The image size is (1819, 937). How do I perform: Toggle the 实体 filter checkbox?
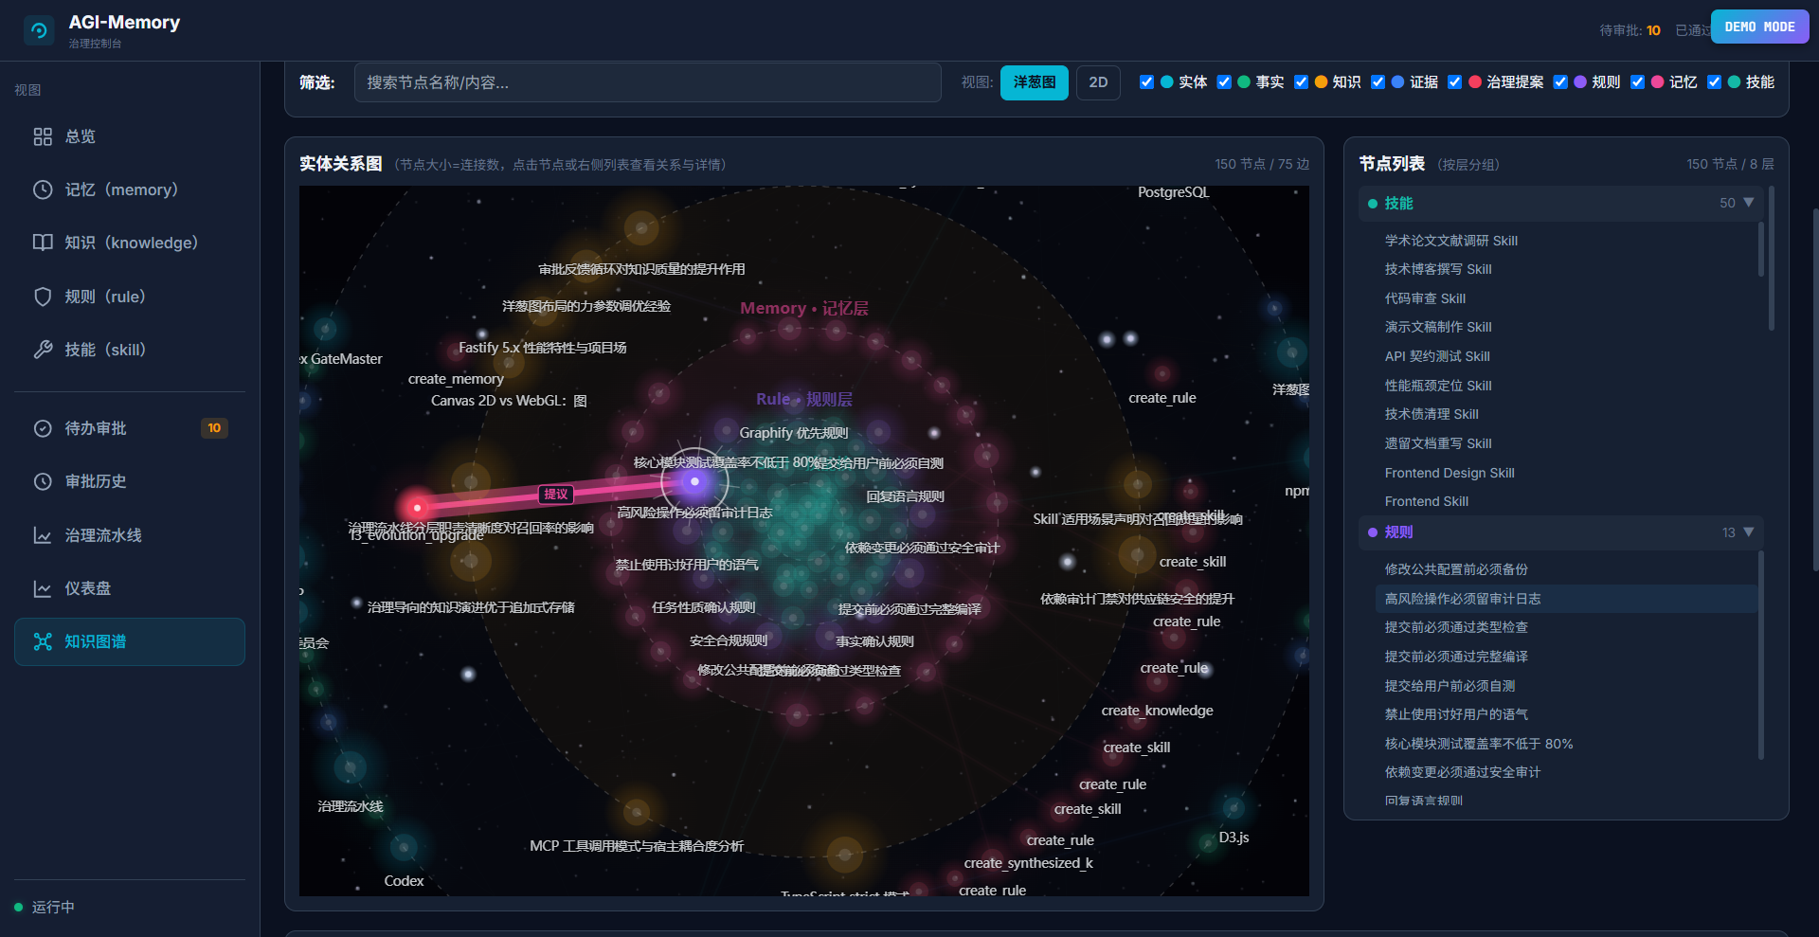(x=1146, y=81)
